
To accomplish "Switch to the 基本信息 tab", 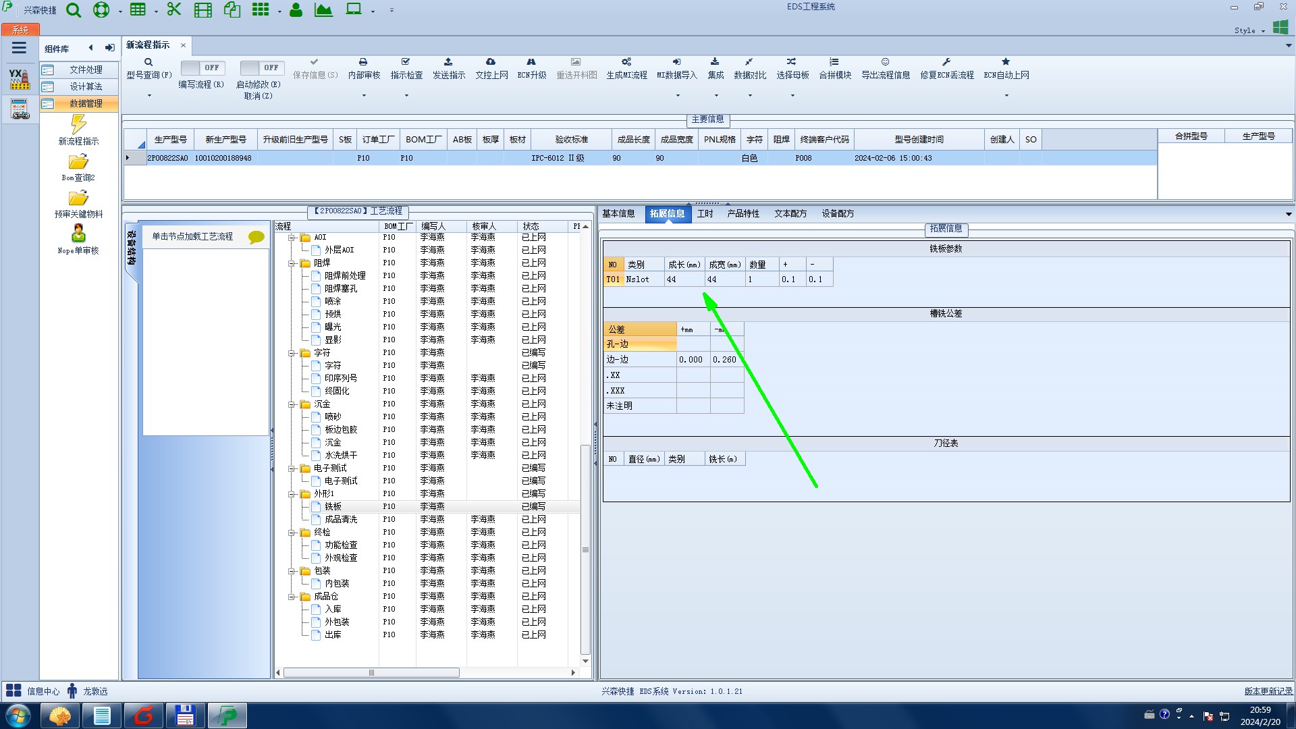I will pyautogui.click(x=618, y=214).
